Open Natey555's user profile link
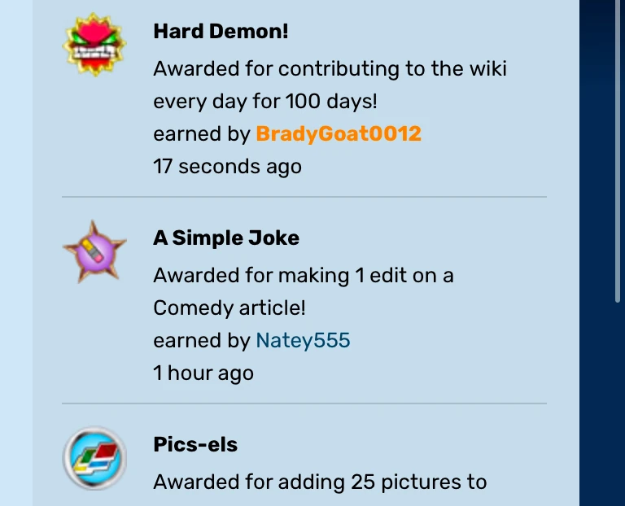This screenshot has width=625, height=506. (303, 340)
